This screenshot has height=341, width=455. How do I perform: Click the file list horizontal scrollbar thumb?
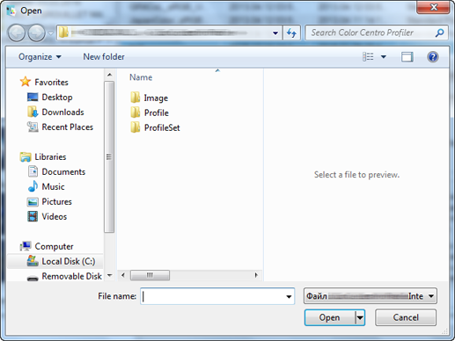point(150,275)
